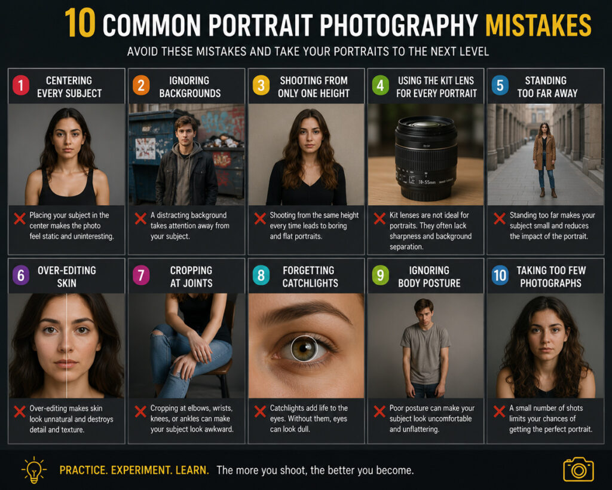This screenshot has height=490, width=612.
Task: Click the red X beside 'Standing too far makes'
Action: (x=499, y=218)
